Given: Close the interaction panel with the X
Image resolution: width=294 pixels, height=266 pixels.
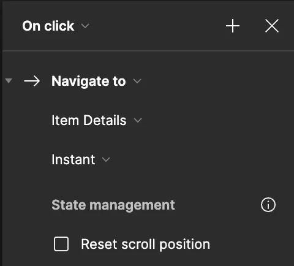Looking at the screenshot, I should (x=272, y=26).
